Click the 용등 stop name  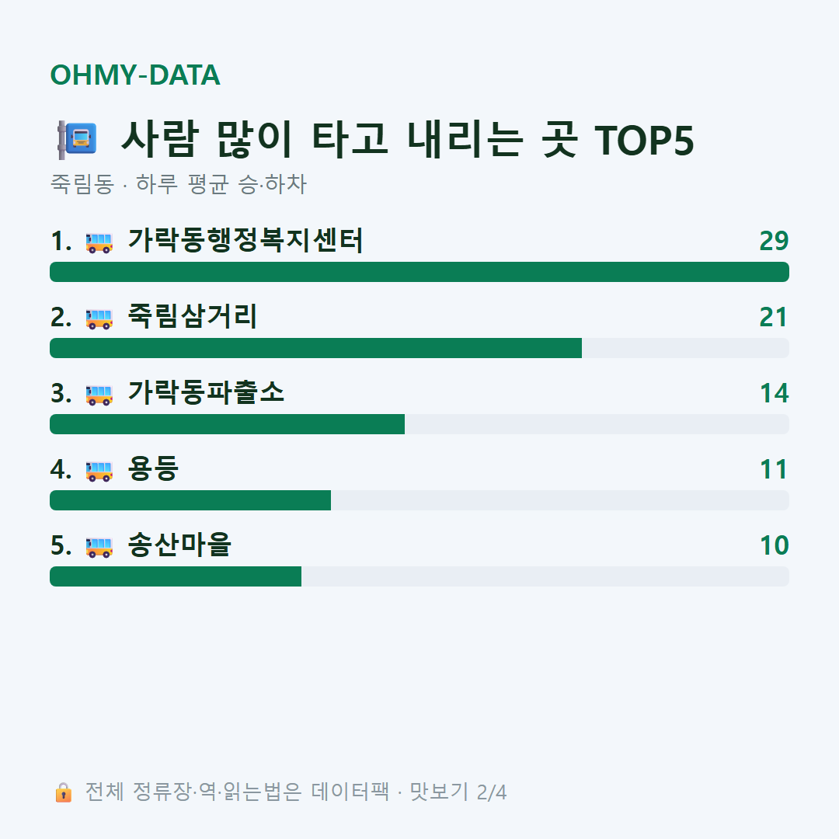pyautogui.click(x=153, y=468)
